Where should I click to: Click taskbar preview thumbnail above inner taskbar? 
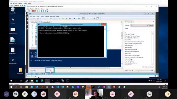click(50, 70)
